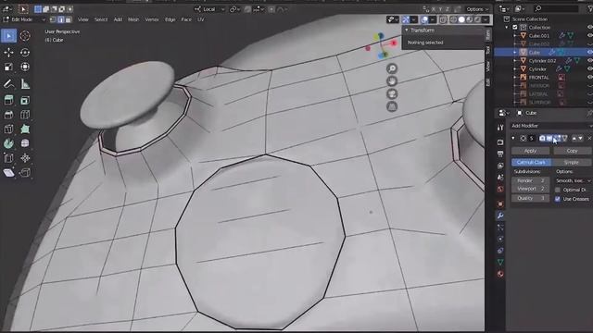Open the Options dropdown

tap(477, 9)
